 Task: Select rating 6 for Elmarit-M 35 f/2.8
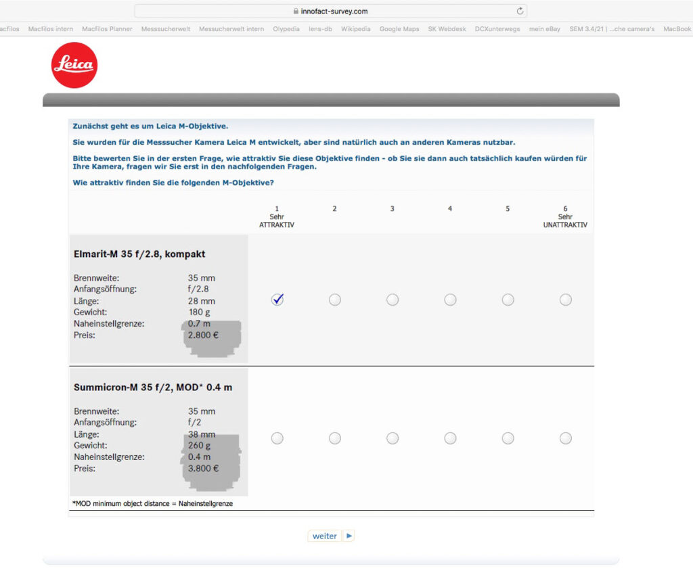click(x=566, y=300)
